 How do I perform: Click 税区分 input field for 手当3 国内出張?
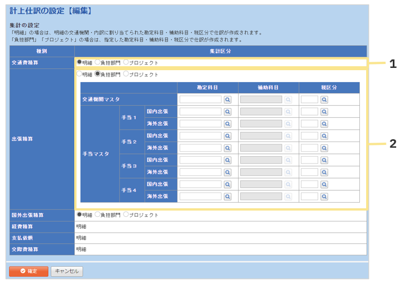pos(309,160)
